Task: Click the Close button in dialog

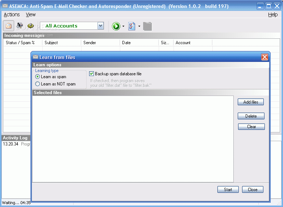Action: click(x=253, y=190)
